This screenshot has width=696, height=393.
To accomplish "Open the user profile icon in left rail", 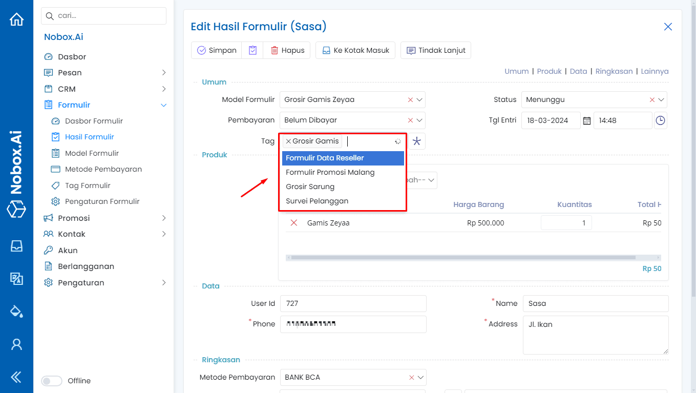I will [x=16, y=344].
